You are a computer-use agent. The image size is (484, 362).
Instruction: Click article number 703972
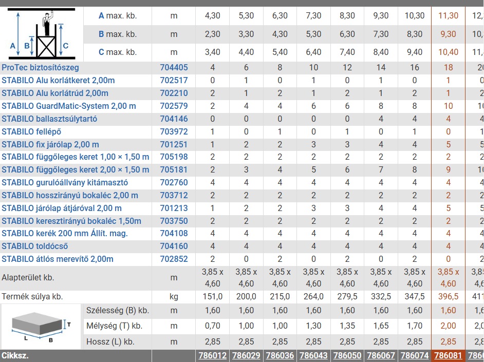[174, 131]
